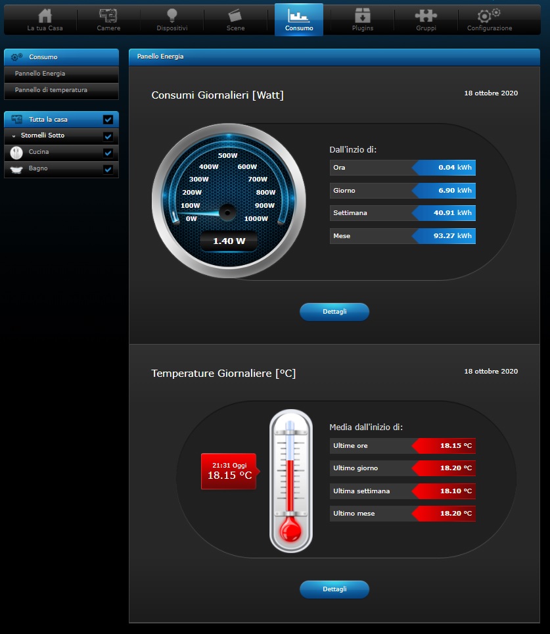Uncheck the Cucina checkbox
The image size is (550, 634).
point(108,153)
